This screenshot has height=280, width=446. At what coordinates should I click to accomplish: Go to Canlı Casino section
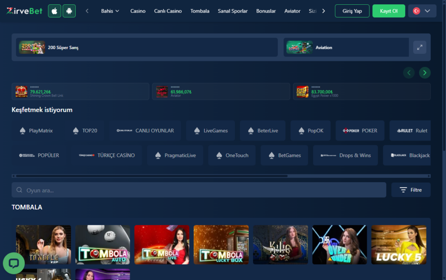[x=168, y=11]
